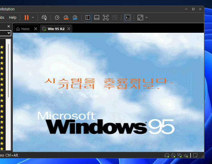The width and height of the screenshot is (212, 164).
Task: Minimize the Workstation window
Action: click(x=186, y=9)
